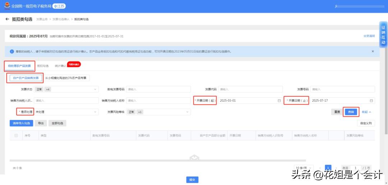Open 自定义列 column settings
The image size is (388, 185).
(x=366, y=123)
